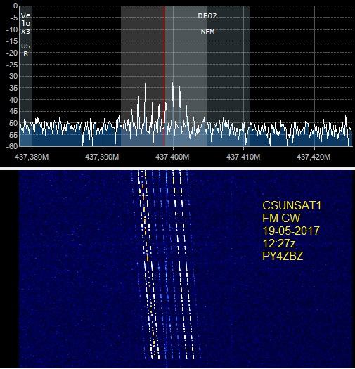This screenshot has height=369, width=355.
Task: Click the 0 dB scale label
Action: pyautogui.click(x=15, y=6)
